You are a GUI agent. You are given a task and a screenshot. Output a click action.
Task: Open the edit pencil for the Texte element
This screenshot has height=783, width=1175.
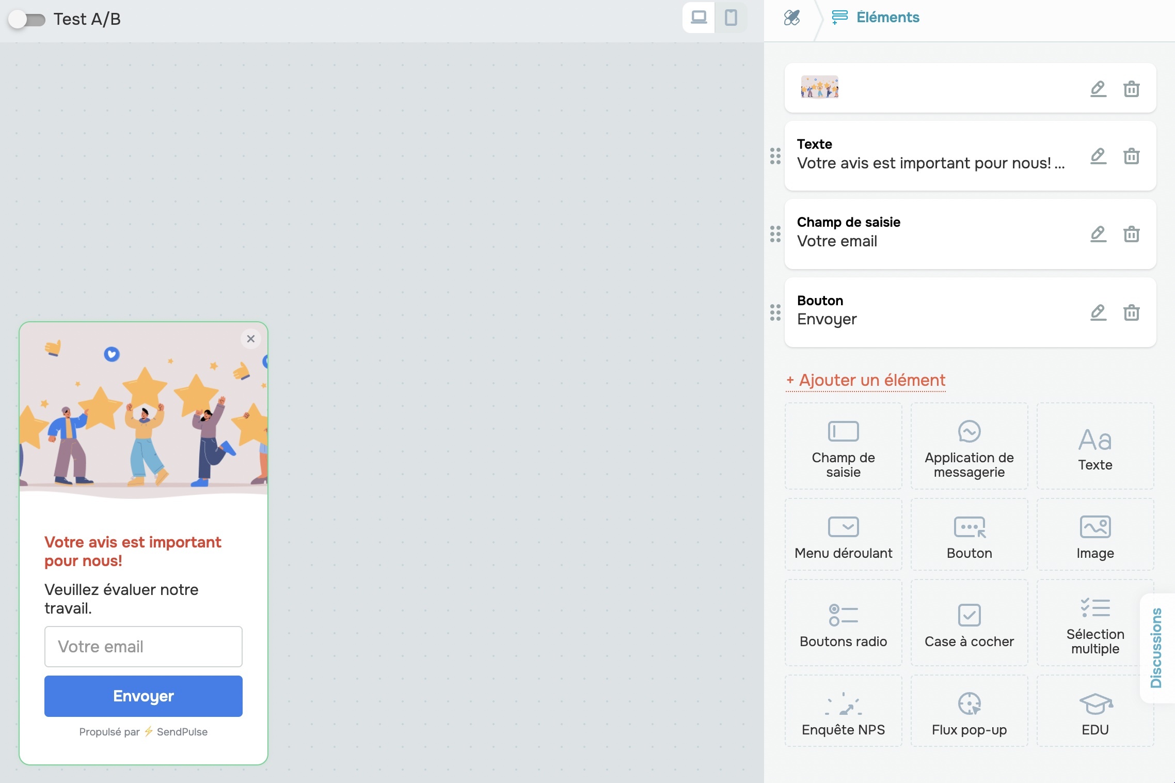pyautogui.click(x=1098, y=156)
